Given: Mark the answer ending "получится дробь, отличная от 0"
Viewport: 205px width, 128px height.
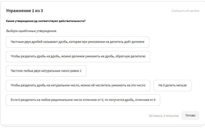Looking at the screenshot, I should tap(83, 100).
